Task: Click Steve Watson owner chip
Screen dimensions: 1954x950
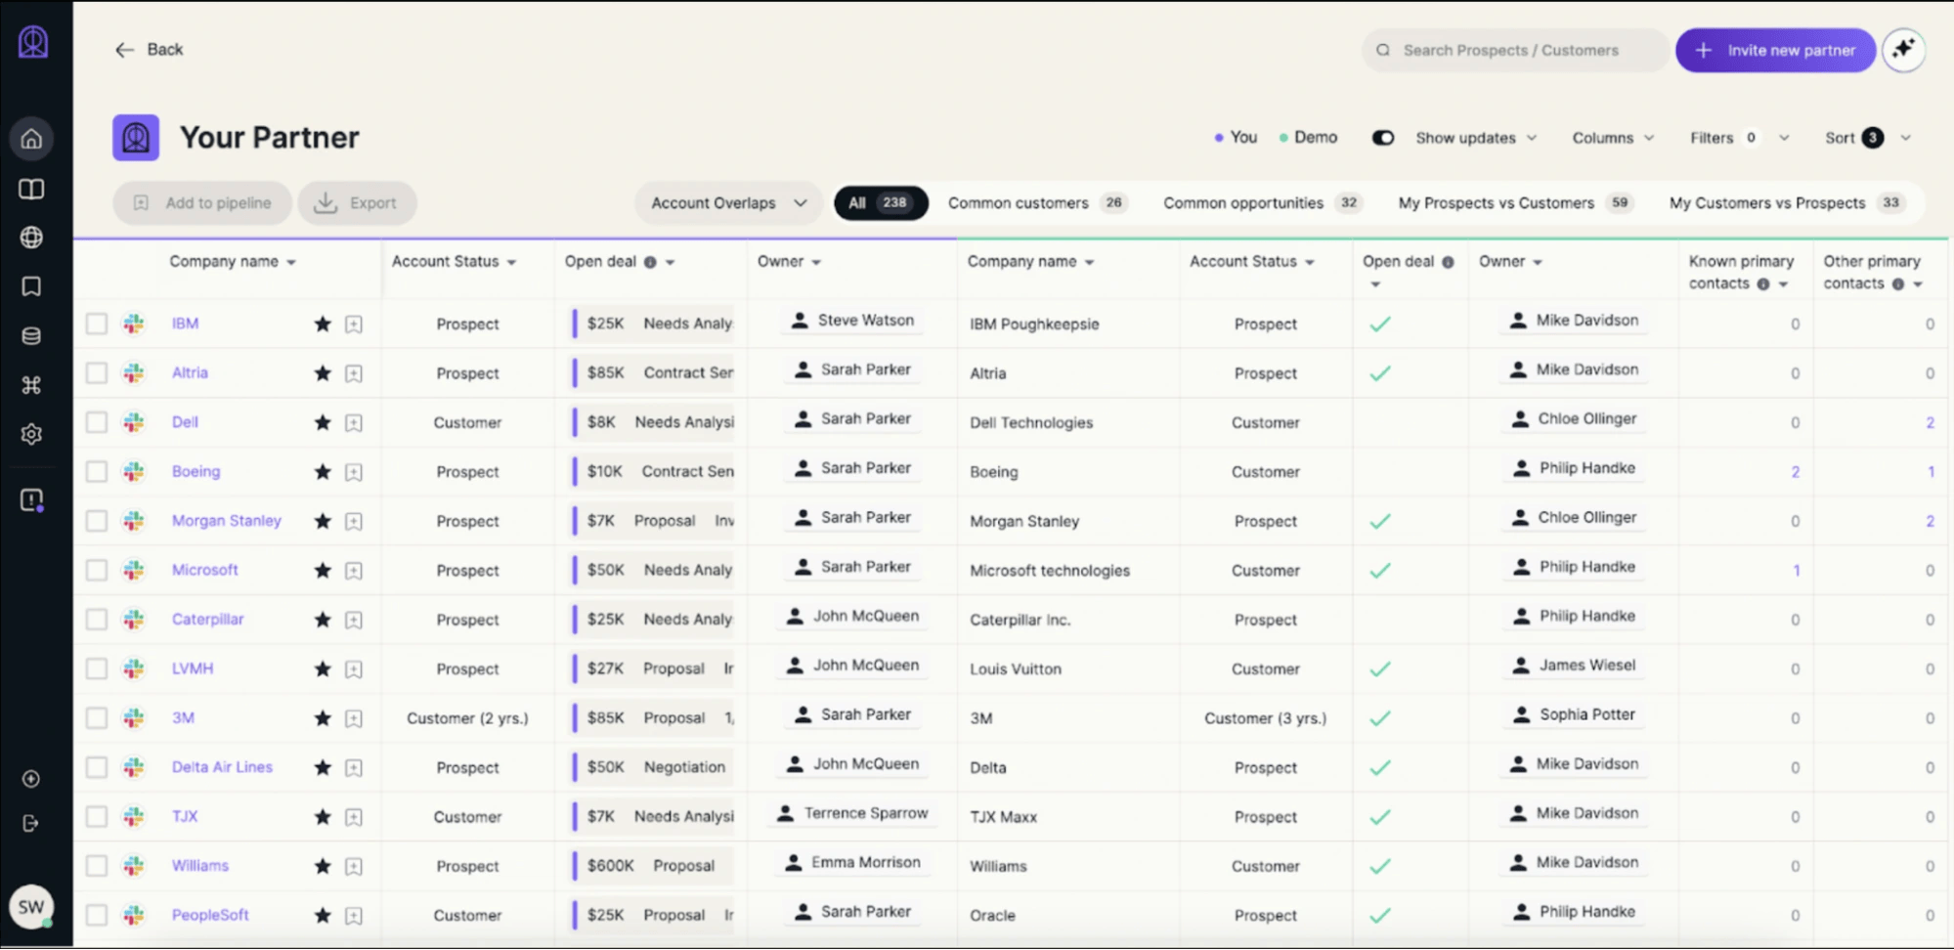Action: pyautogui.click(x=852, y=321)
